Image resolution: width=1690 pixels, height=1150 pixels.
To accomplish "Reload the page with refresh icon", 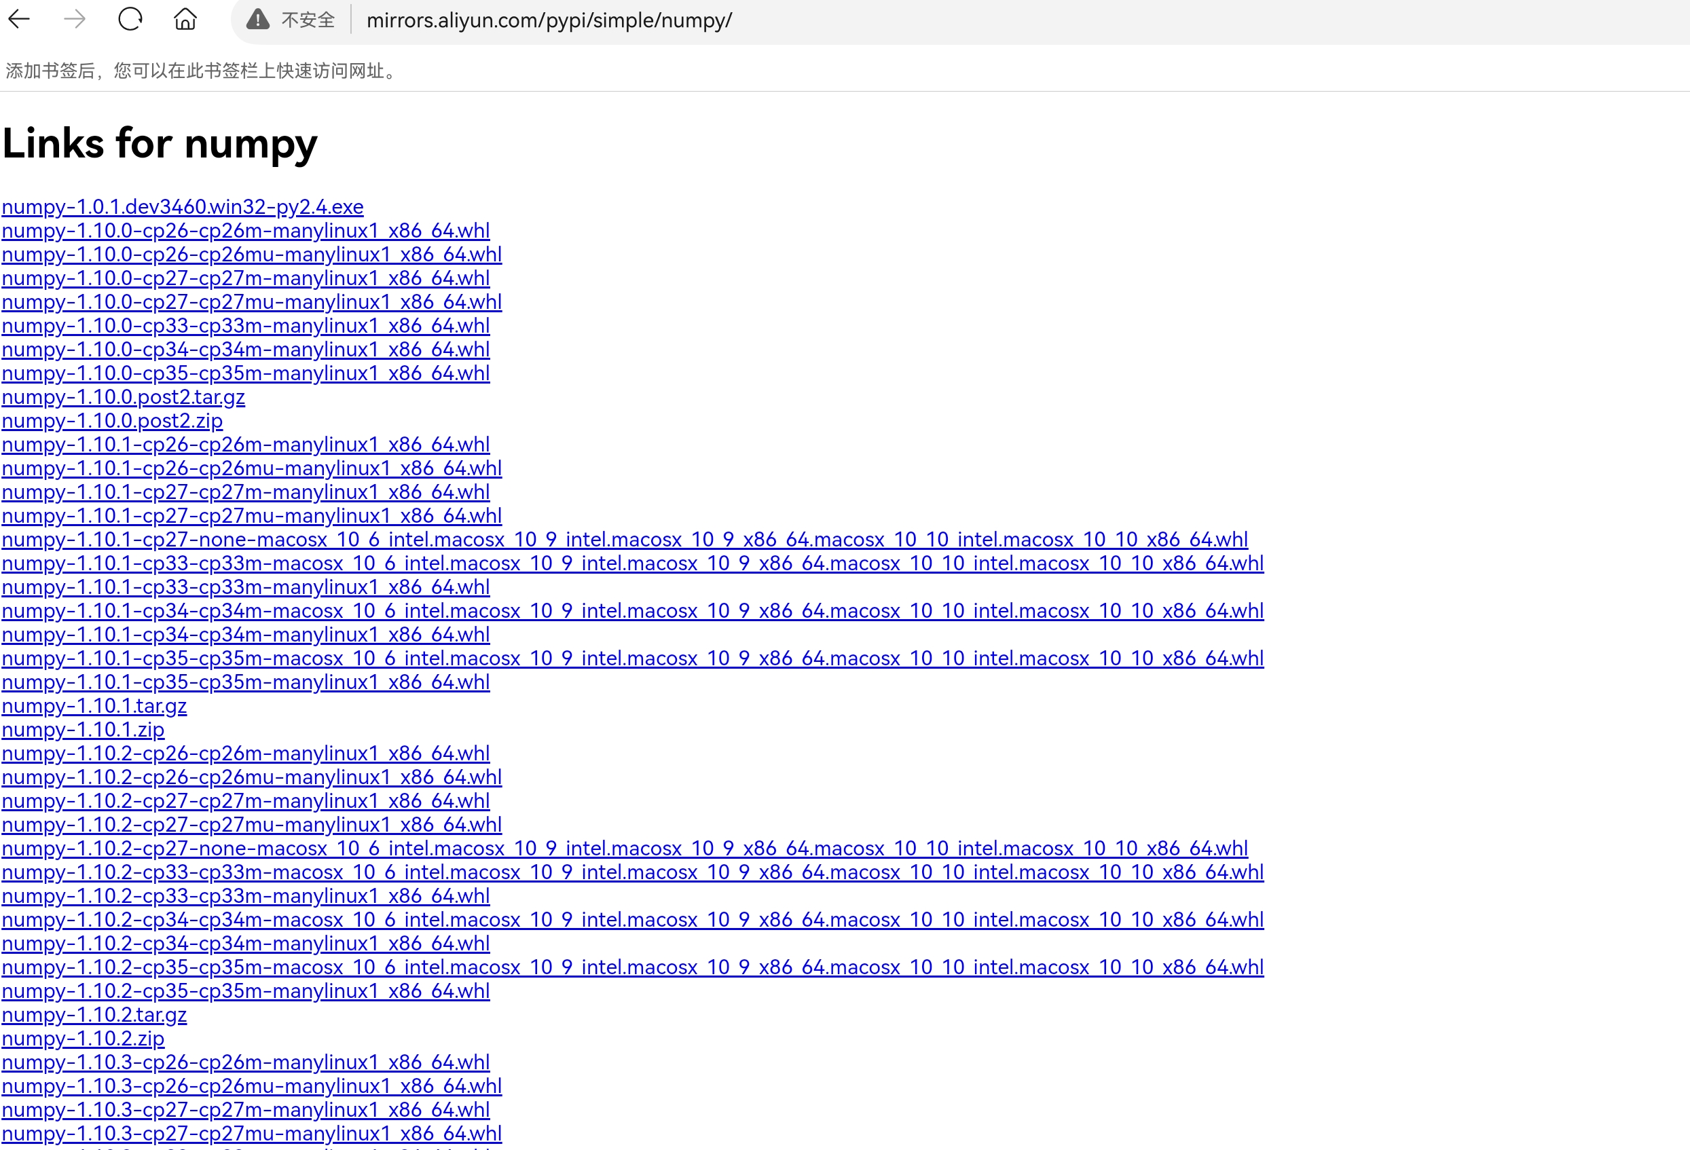I will (x=130, y=20).
